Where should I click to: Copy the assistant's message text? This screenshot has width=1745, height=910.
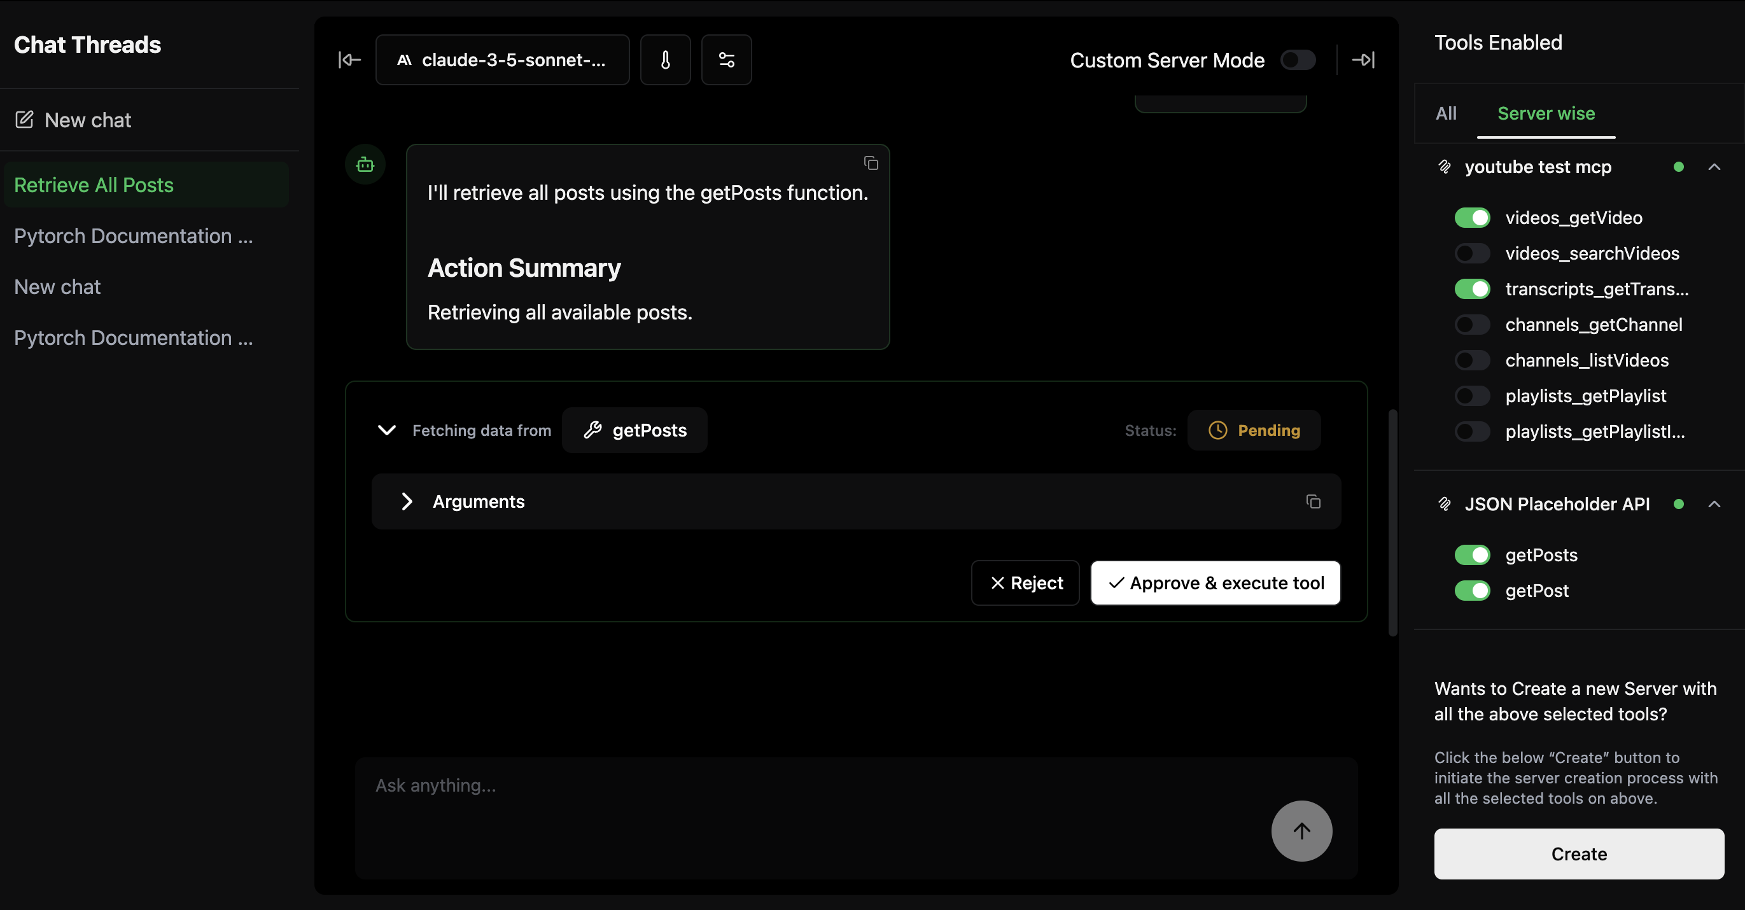[x=871, y=164]
